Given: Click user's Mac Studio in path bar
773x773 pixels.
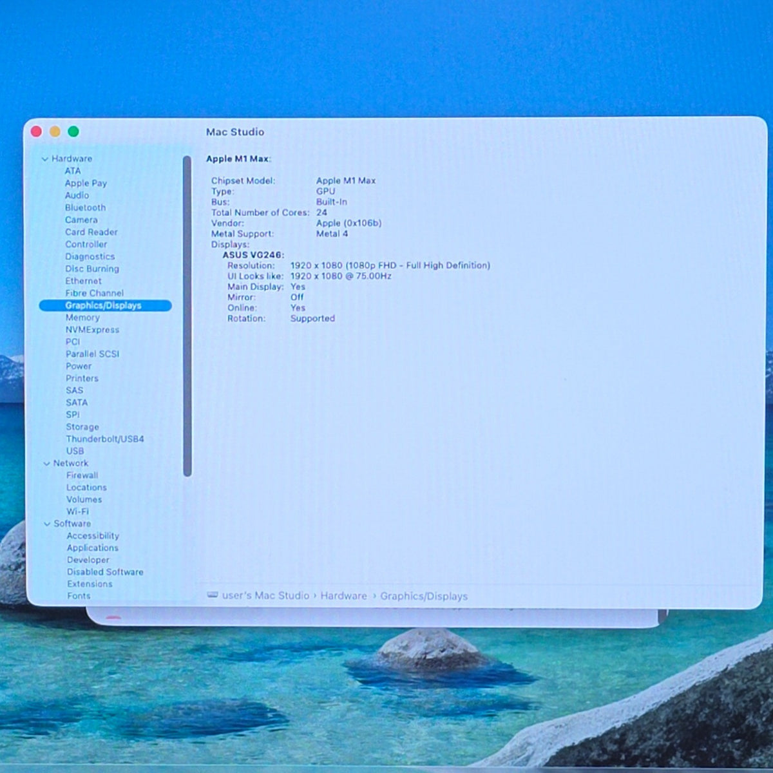Looking at the screenshot, I should [265, 596].
